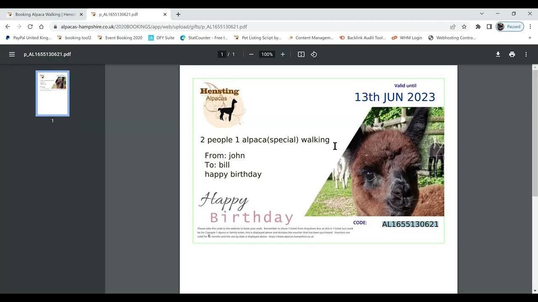Click the share page icon
This screenshot has height=302, width=538.
(x=453, y=26)
